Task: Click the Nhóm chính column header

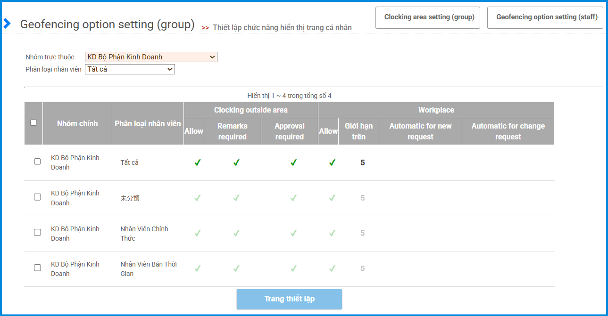Action: point(77,123)
